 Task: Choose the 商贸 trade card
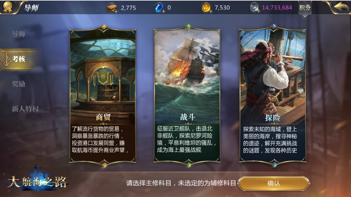click(x=103, y=96)
